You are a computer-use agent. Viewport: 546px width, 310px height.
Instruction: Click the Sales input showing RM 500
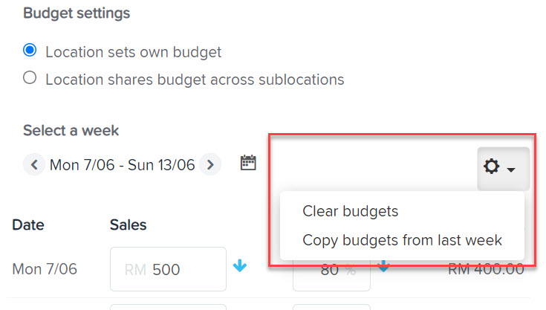pyautogui.click(x=168, y=269)
